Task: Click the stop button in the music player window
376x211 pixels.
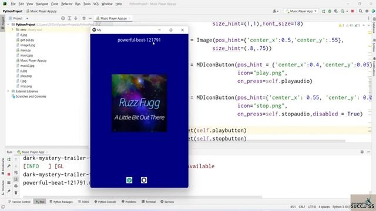Action: click(144, 180)
